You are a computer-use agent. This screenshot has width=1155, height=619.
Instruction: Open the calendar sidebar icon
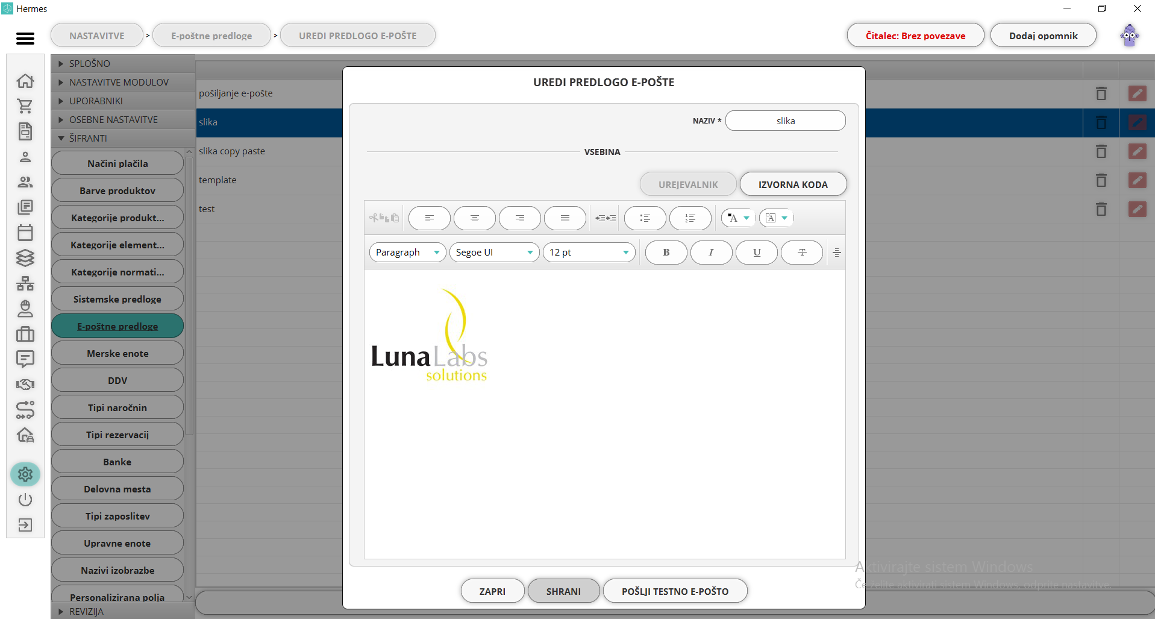[x=25, y=233]
